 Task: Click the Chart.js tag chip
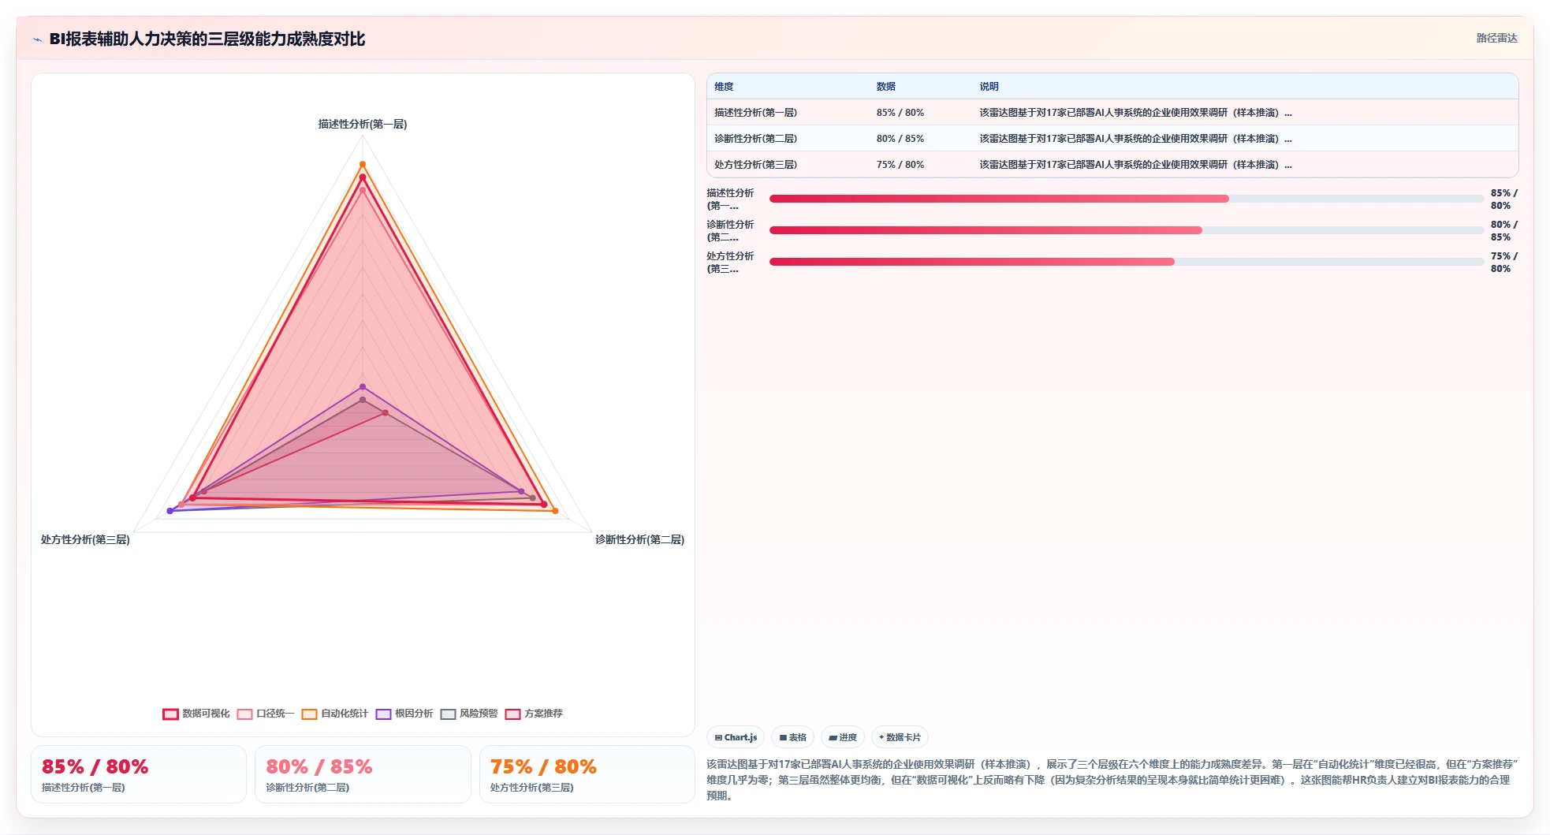736,737
